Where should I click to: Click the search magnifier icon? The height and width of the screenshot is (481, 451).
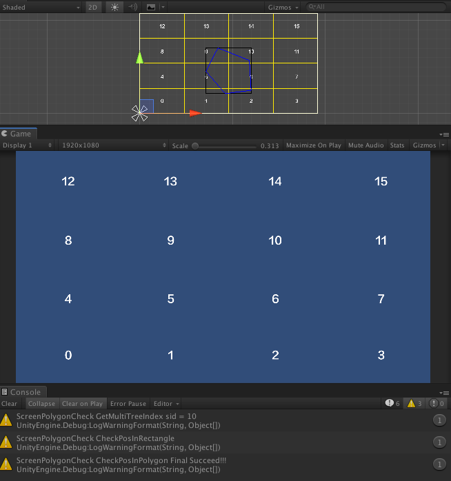pyautogui.click(x=312, y=7)
